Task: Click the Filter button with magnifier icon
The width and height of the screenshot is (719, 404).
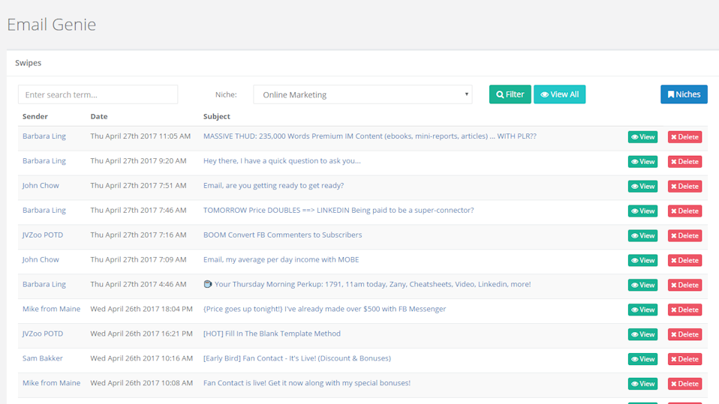Action: [x=510, y=94]
